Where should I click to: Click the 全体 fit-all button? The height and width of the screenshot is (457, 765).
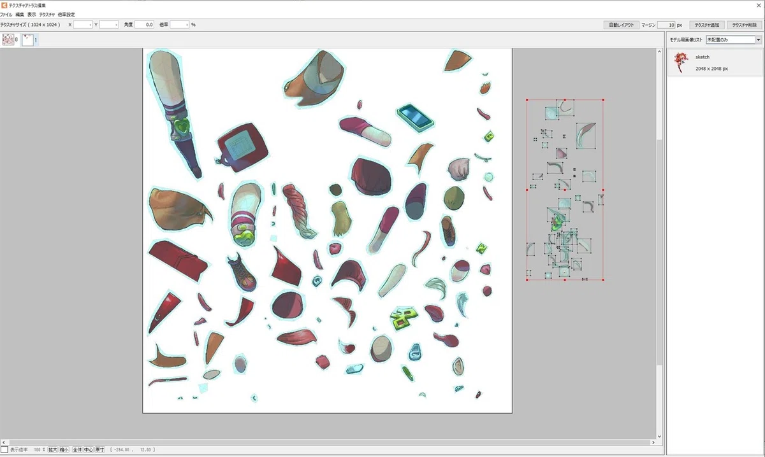[77, 450]
